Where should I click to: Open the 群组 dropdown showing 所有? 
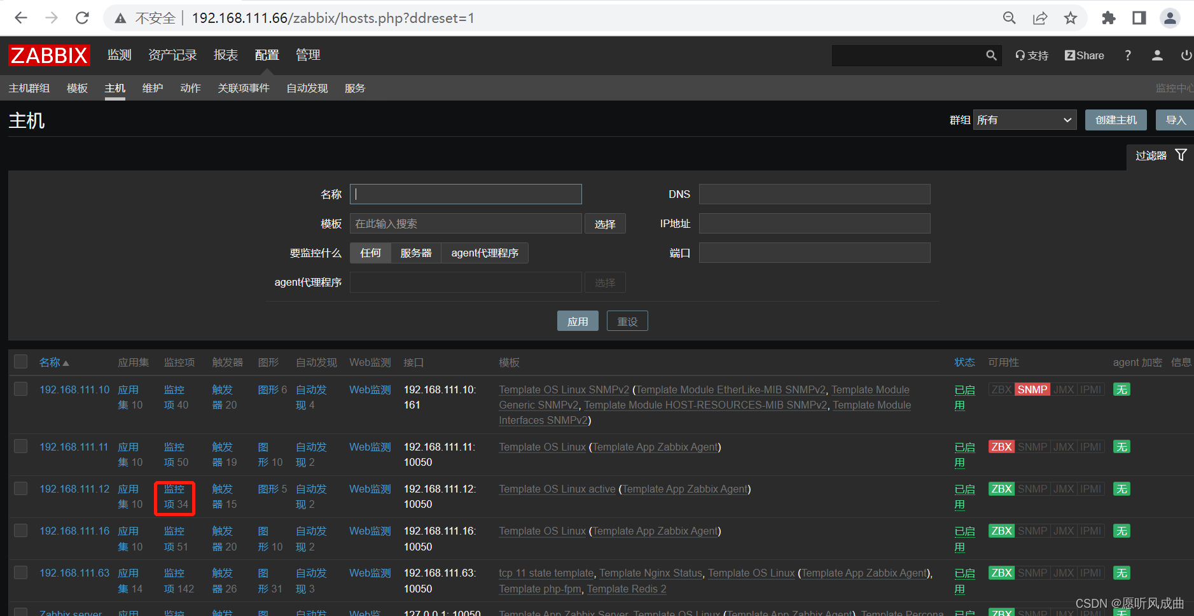[1025, 120]
